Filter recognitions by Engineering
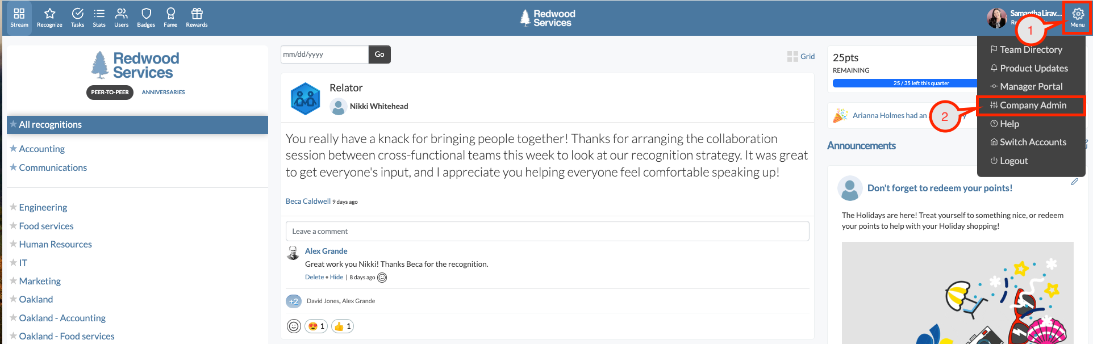 click(43, 207)
